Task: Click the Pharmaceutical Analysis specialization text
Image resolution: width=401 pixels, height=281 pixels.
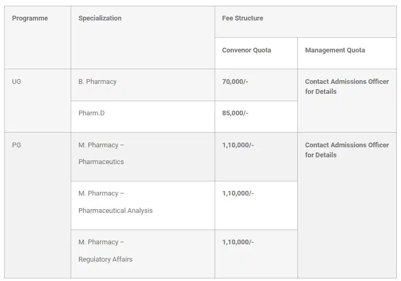Action: click(116, 211)
